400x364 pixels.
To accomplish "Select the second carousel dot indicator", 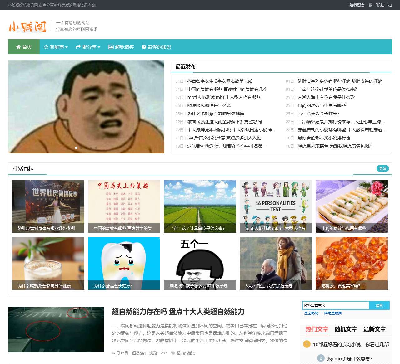I will point(81,148).
